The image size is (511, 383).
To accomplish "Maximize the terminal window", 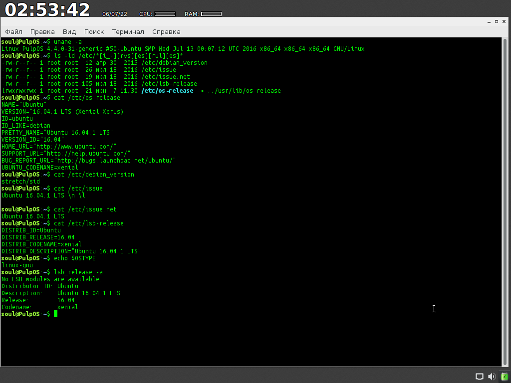I will (x=497, y=21).
